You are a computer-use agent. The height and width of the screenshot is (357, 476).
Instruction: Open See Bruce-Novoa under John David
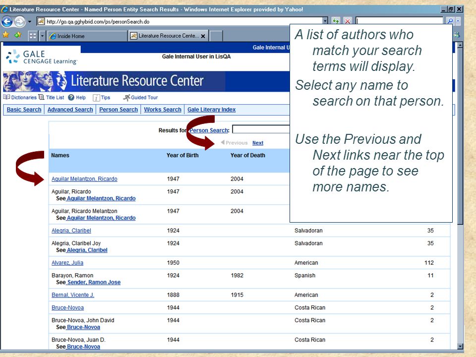[x=83, y=327]
